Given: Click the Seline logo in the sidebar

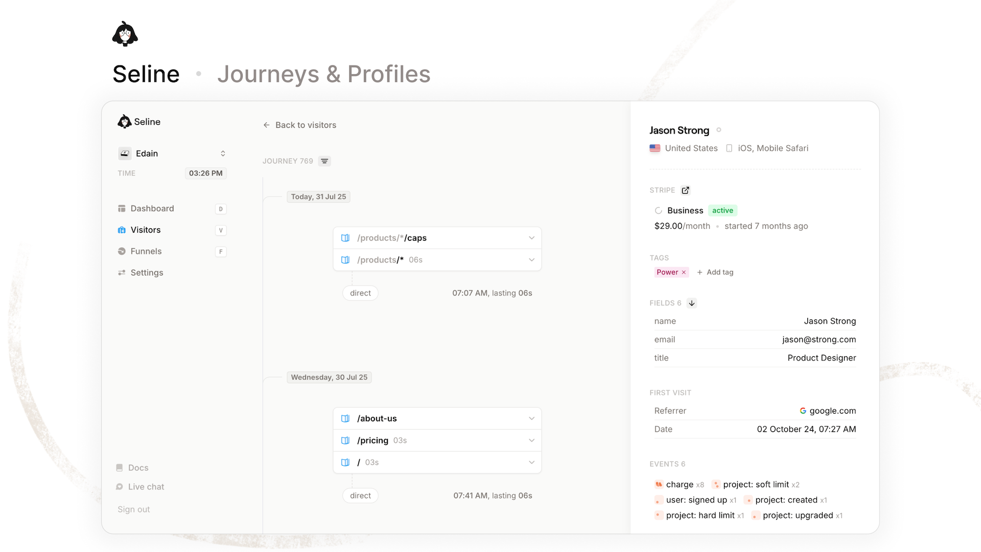Looking at the screenshot, I should click(x=139, y=122).
